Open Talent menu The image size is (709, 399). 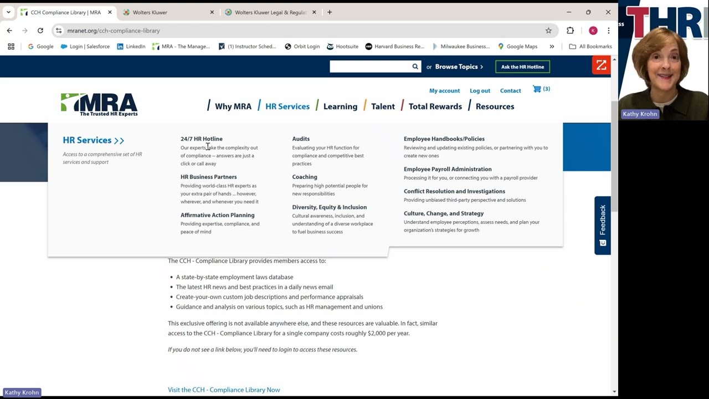[x=383, y=106]
